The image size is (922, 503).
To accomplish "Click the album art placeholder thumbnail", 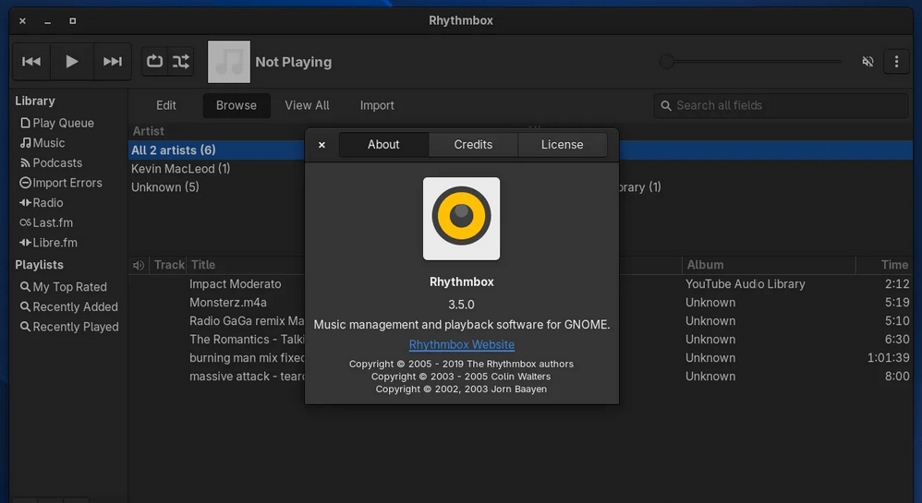I will click(229, 62).
